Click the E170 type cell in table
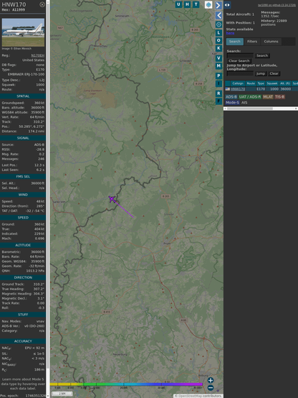Image resolution: width=298 pixels, height=398 pixels. point(261,89)
